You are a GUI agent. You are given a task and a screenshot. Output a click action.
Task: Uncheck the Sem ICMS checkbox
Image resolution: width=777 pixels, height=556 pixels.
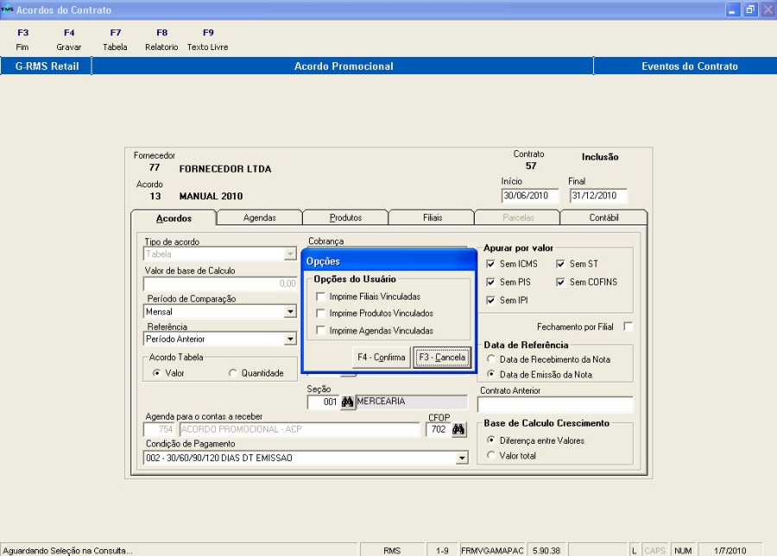(491, 264)
